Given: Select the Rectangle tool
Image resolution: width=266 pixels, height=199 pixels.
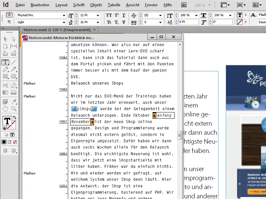Looking at the screenshot, I should pyautogui.click(x=14, y=77).
